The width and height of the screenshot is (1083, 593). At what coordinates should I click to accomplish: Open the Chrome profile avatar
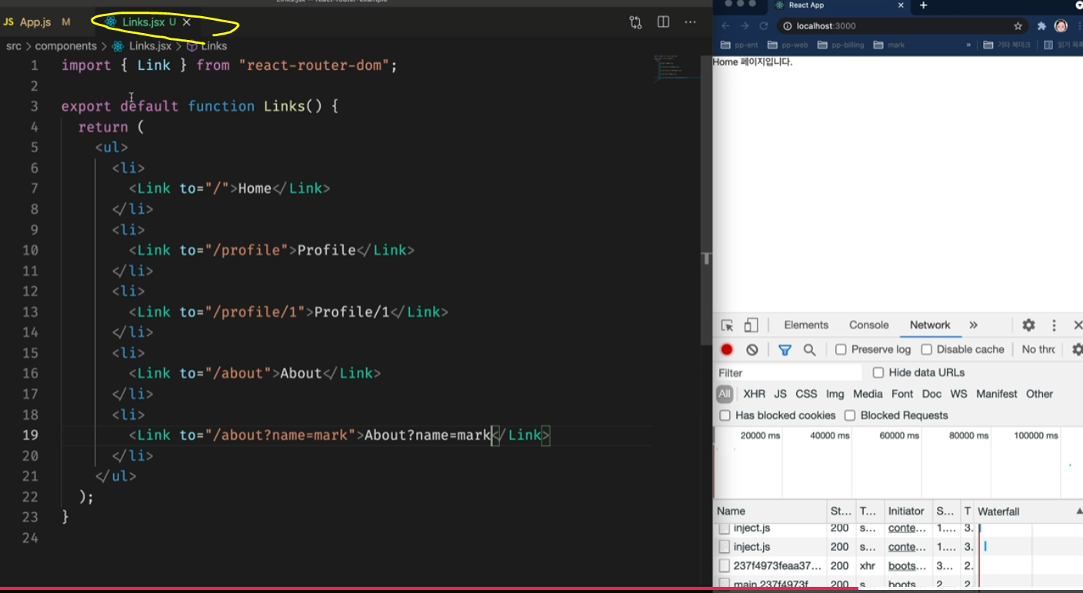tap(1061, 26)
